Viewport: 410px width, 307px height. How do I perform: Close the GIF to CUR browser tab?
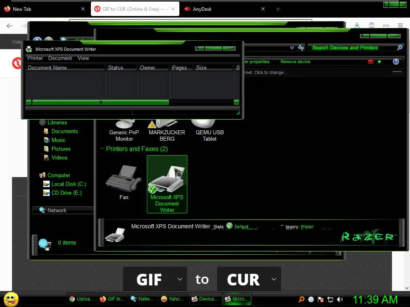tap(173, 9)
